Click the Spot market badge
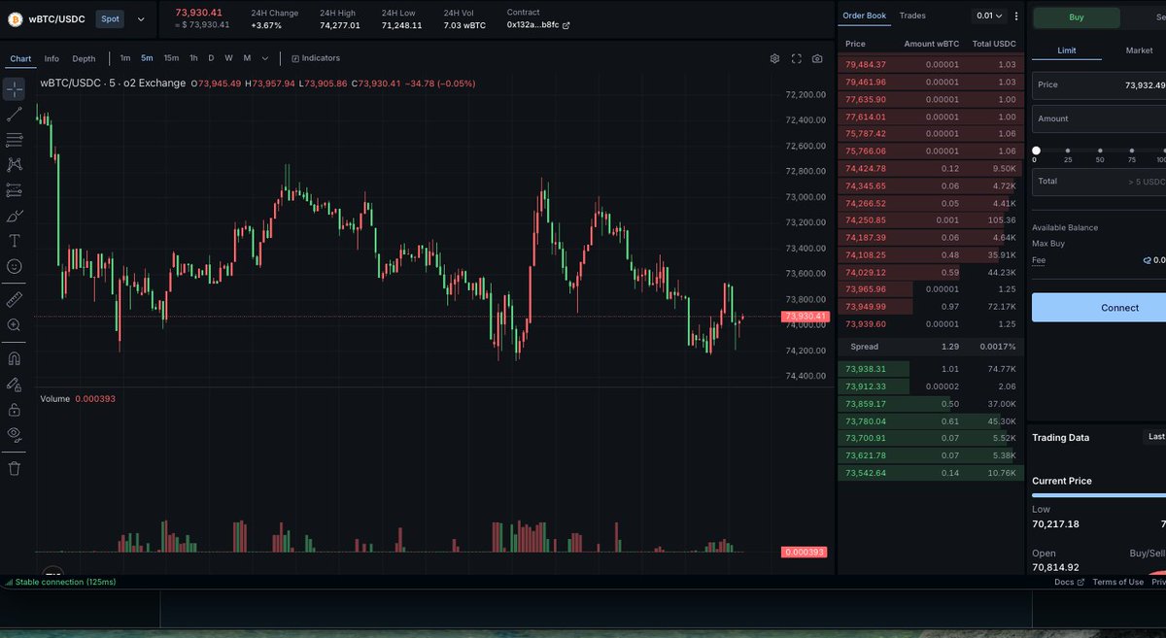The image size is (1166, 638). point(110,18)
